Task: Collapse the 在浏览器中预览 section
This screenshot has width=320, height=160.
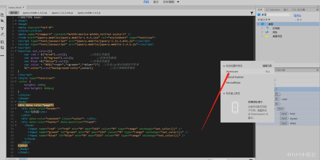Action: (x=224, y=66)
